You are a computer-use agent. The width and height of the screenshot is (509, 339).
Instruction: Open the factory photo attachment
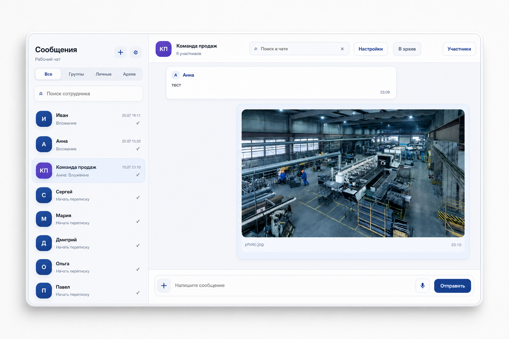point(353,173)
